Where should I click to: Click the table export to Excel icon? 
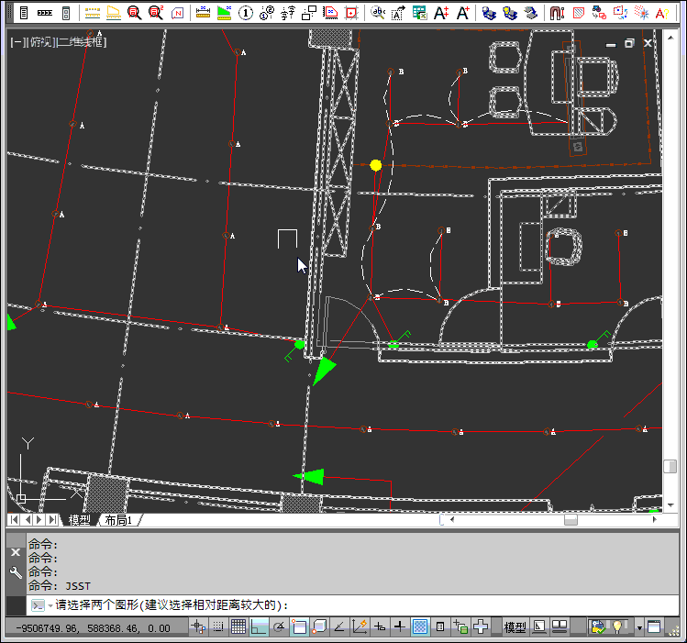coord(419,13)
